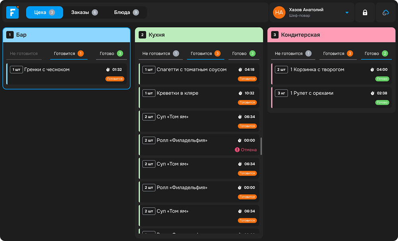
Task: Click timer icon on Рулет с орехами
Action: click(372, 93)
